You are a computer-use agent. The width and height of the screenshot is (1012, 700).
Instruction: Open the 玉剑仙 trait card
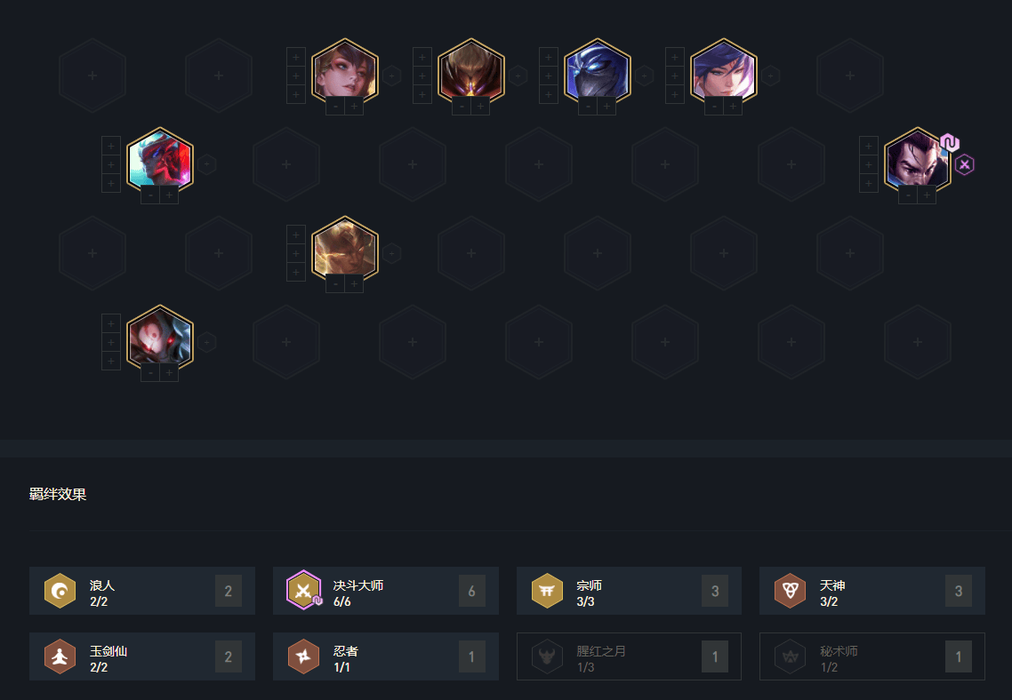[x=142, y=656]
